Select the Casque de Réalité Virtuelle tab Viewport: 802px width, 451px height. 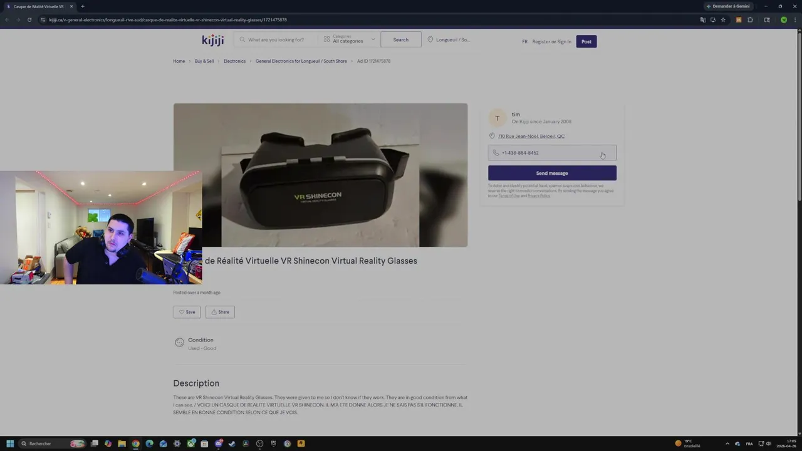coord(39,6)
